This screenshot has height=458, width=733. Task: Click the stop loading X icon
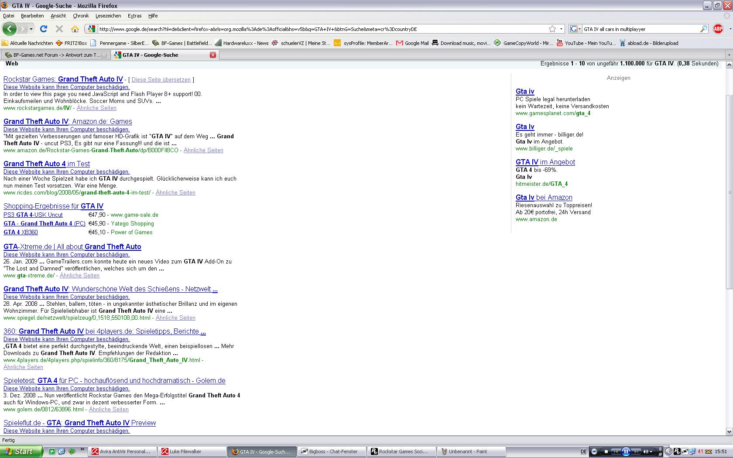coord(59,29)
